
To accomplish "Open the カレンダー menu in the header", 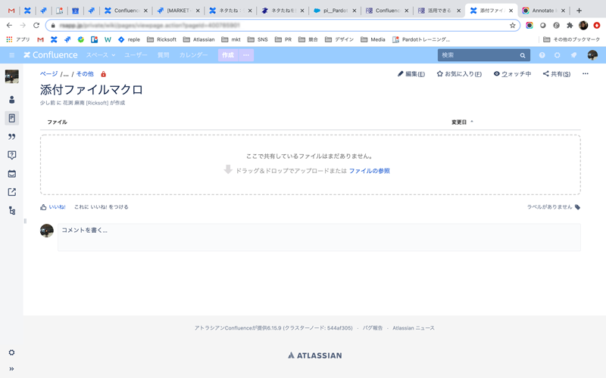I will click(x=194, y=55).
